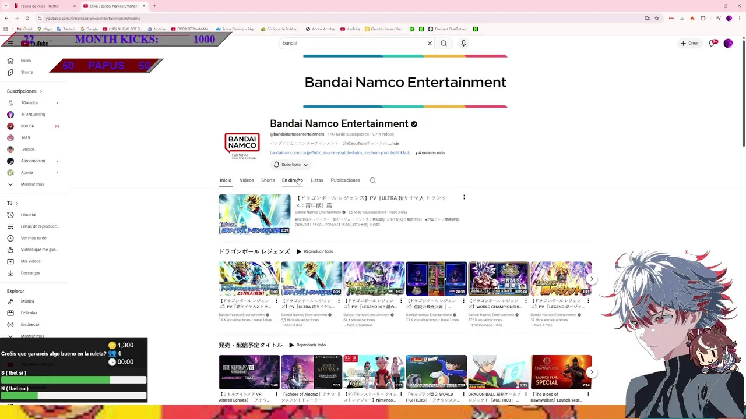
Task: Open a new browser tab
Action: [x=154, y=6]
